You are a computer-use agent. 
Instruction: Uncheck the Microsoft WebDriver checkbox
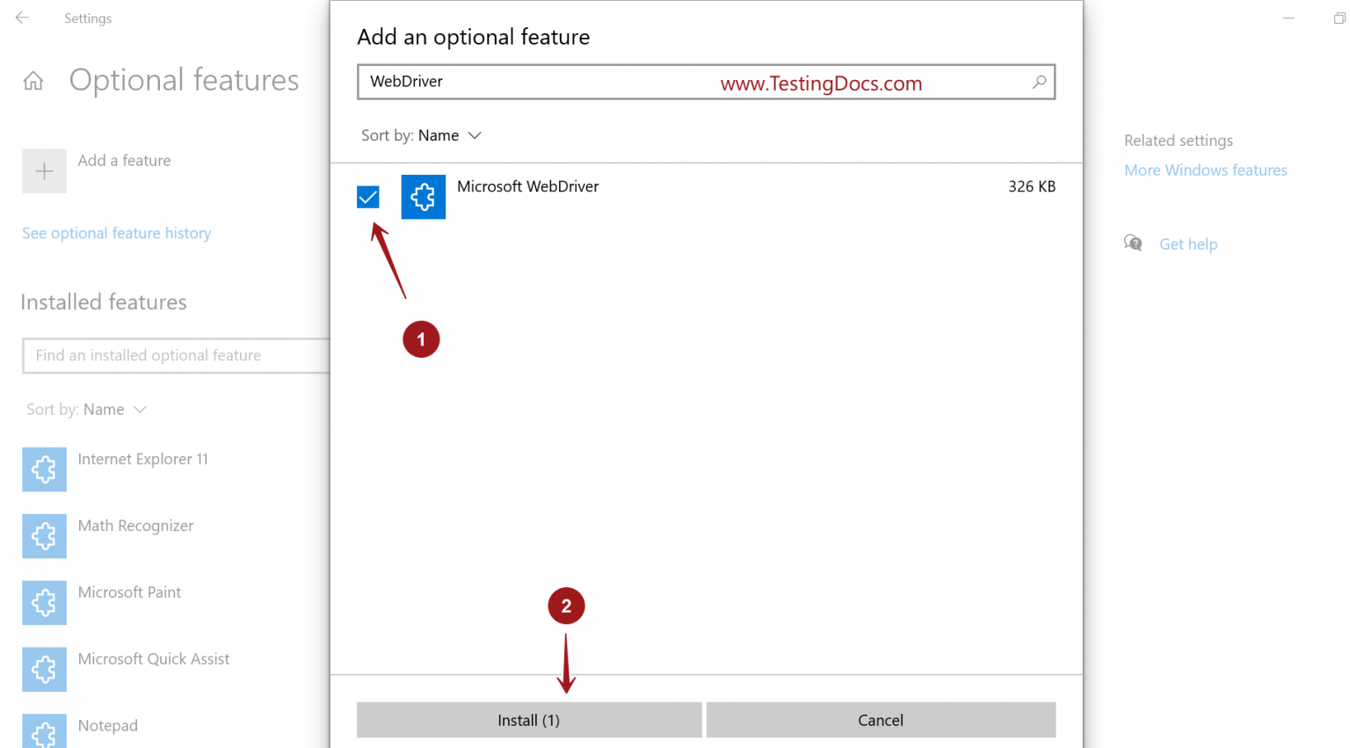tap(367, 197)
